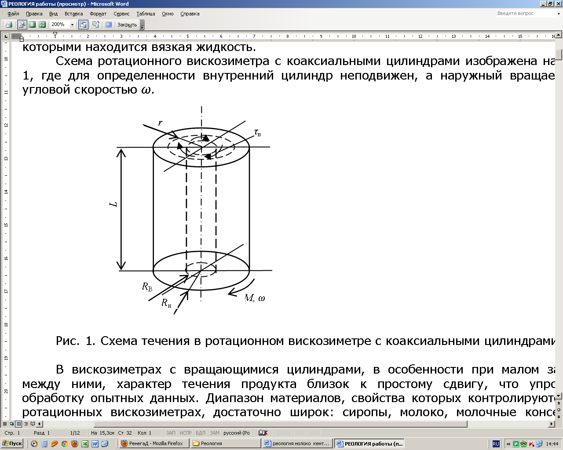The image size is (563, 450).
Task: Click horizontal scrollbar right arrow
Action: click(x=552, y=424)
